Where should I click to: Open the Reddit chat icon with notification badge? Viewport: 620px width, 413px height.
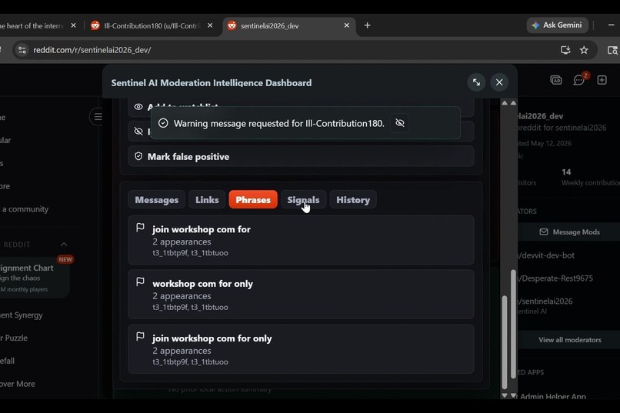coord(579,79)
